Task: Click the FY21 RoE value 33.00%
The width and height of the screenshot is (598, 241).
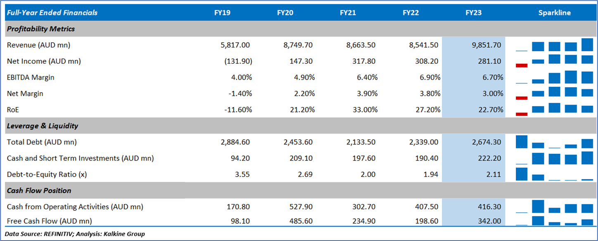Action: (x=364, y=110)
